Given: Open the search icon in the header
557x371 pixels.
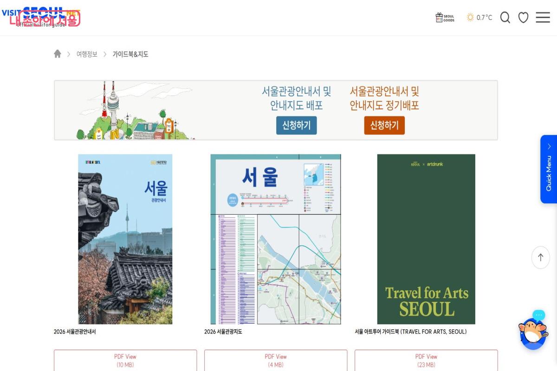Looking at the screenshot, I should coord(505,17).
